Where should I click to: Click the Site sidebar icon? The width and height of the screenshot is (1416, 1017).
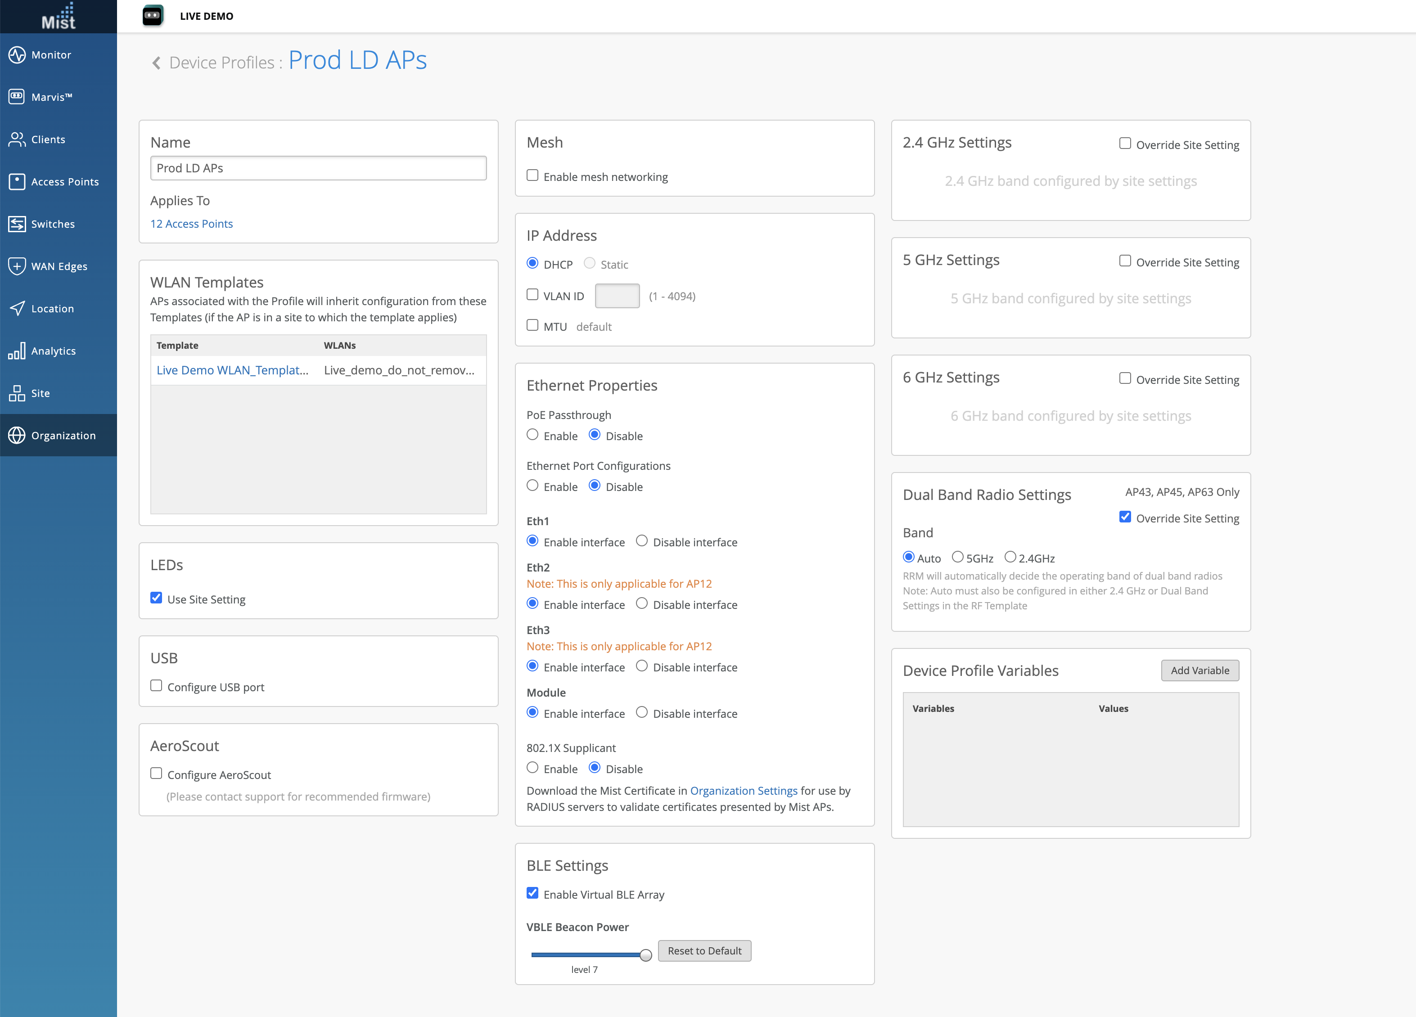tap(17, 393)
